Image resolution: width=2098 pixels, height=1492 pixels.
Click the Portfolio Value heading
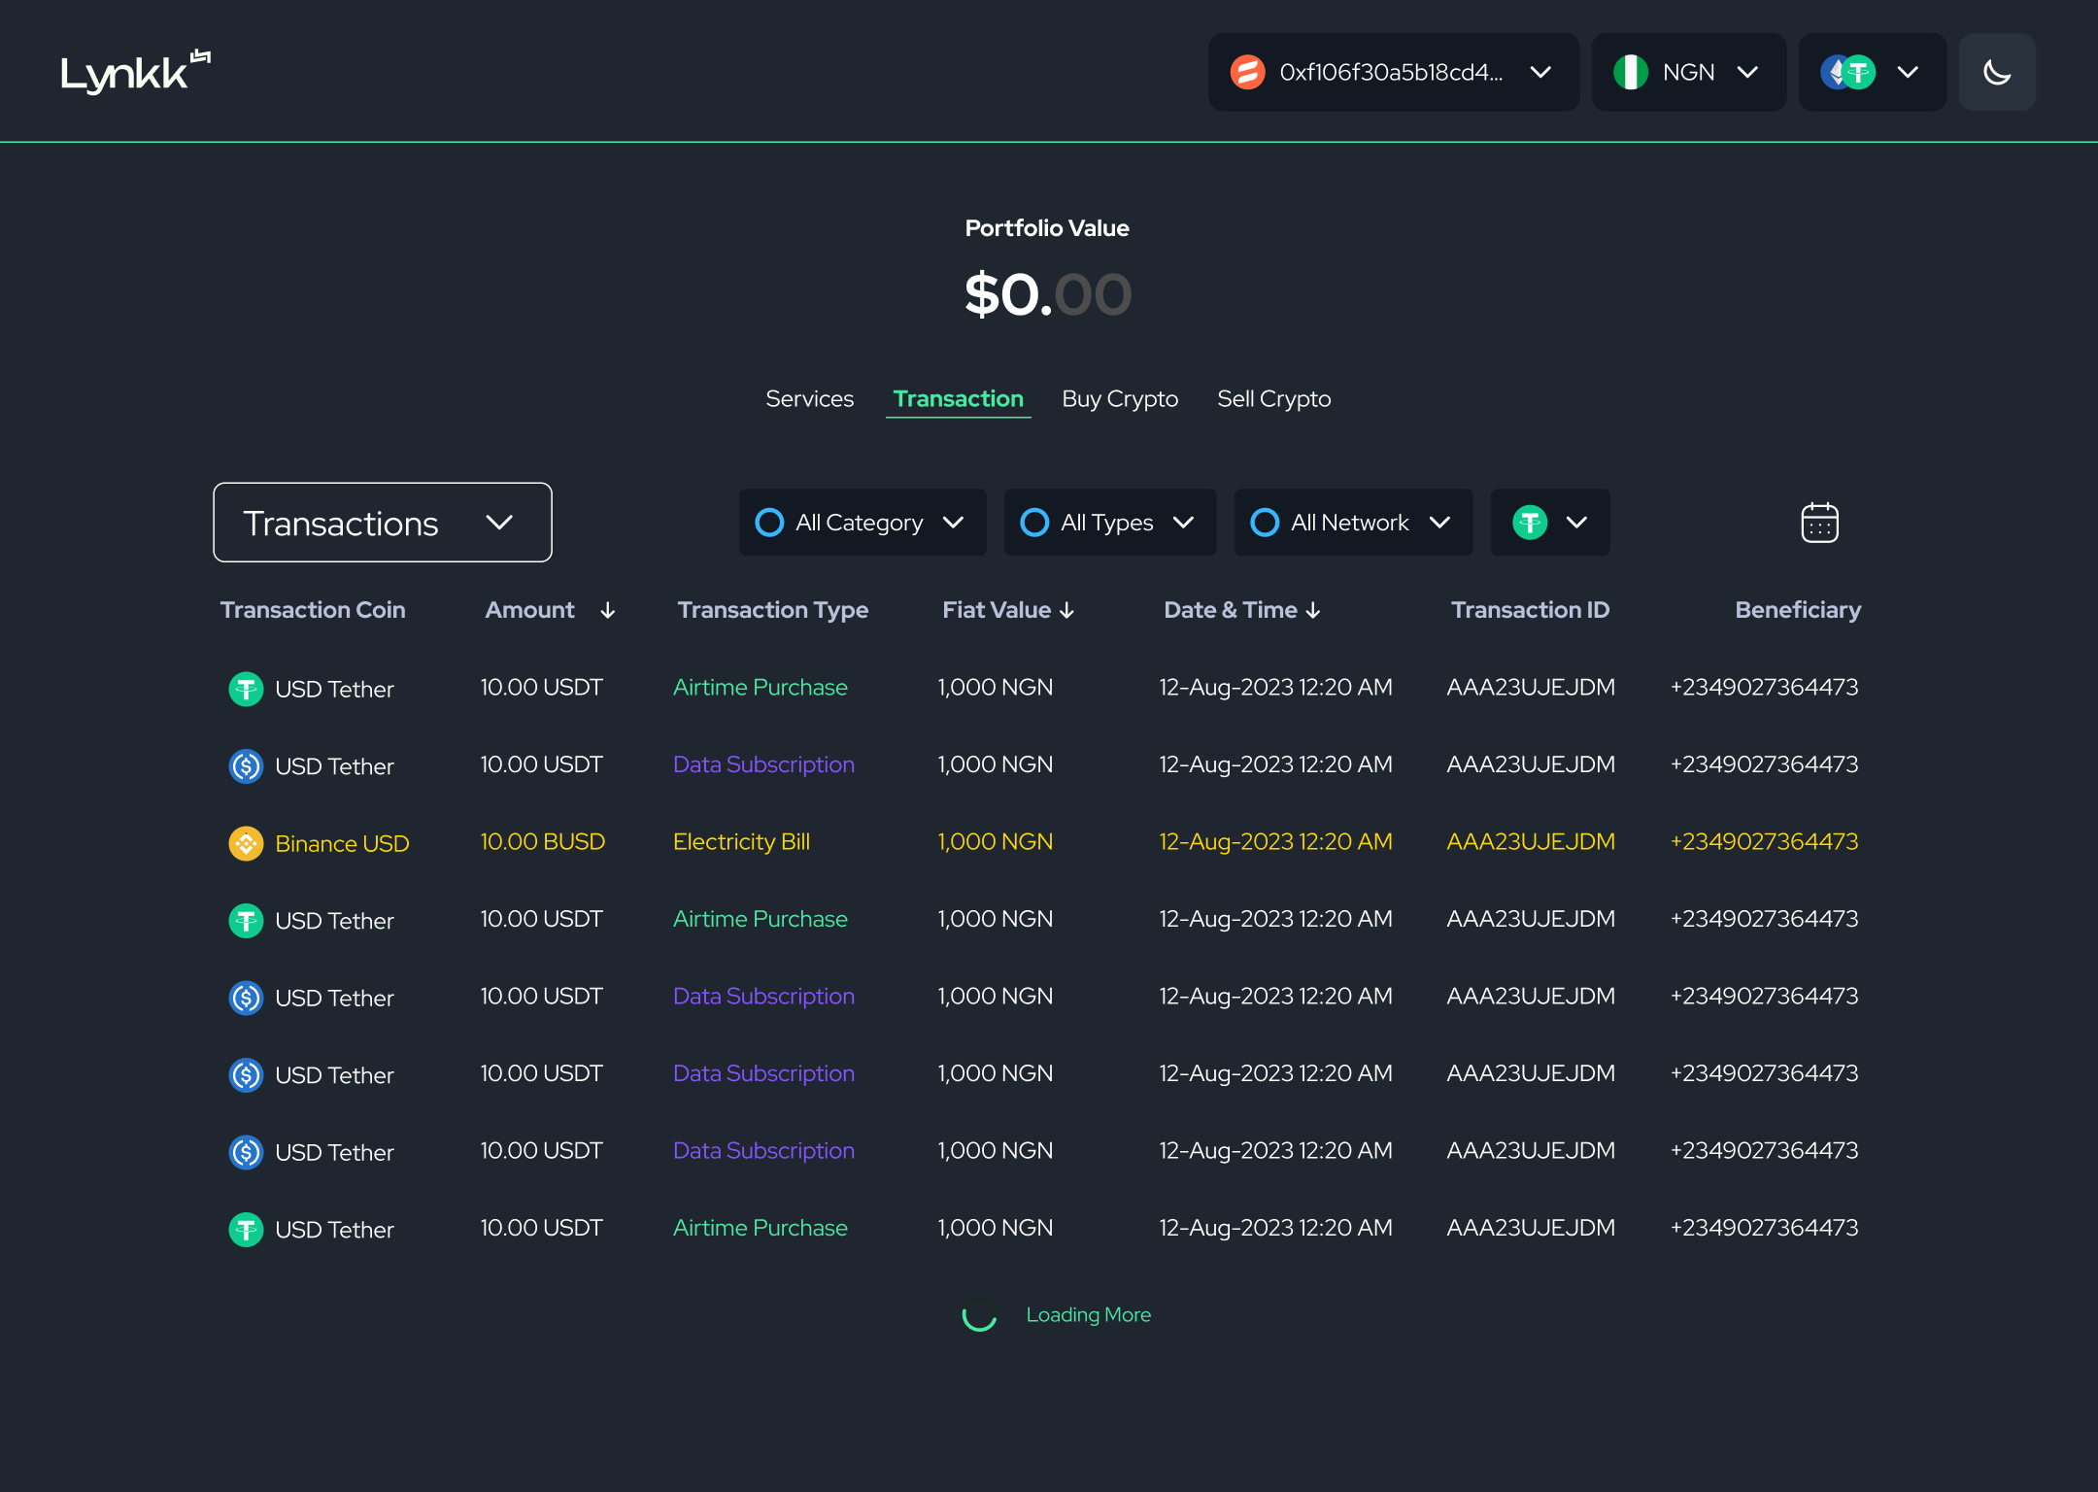coord(1047,227)
